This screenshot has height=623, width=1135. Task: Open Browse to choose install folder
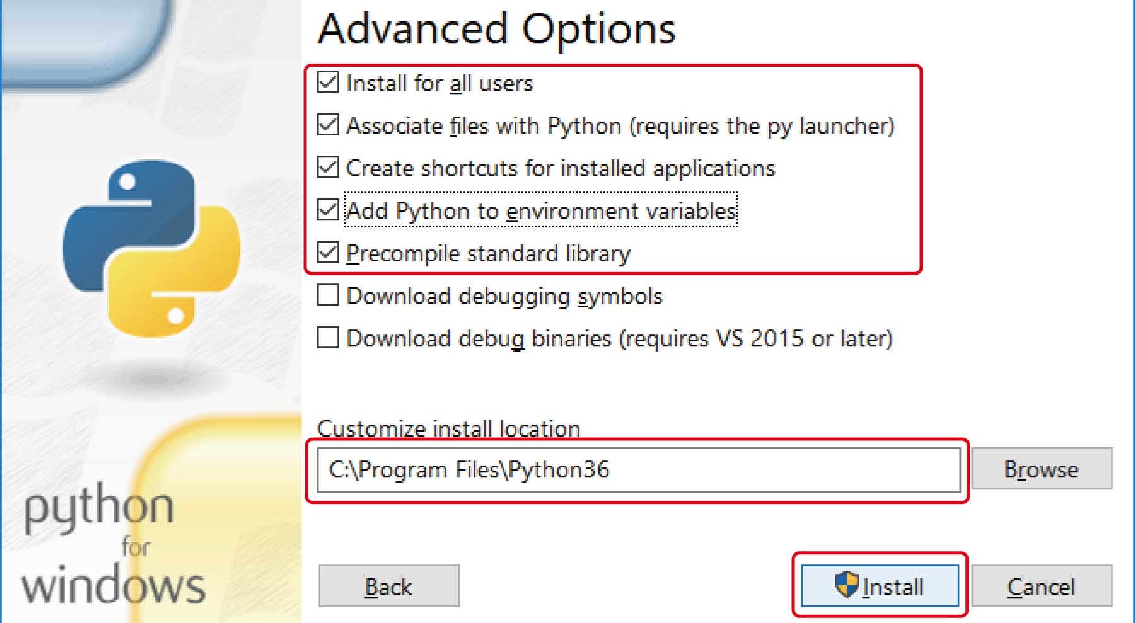coord(1042,469)
